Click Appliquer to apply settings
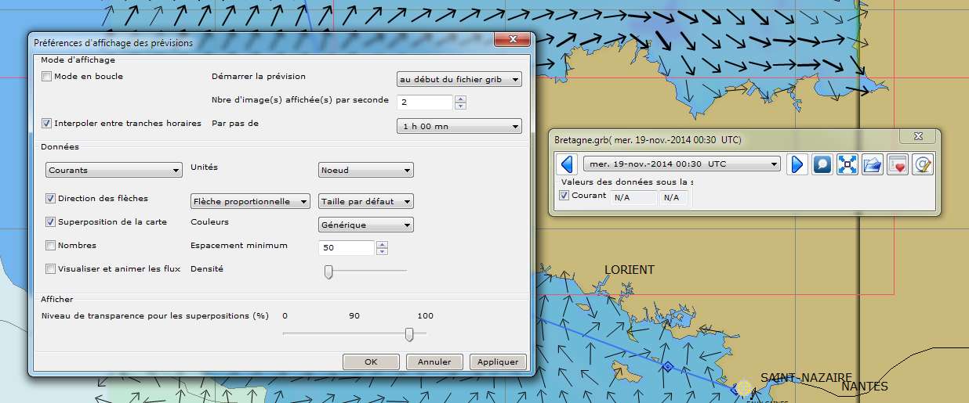The height and width of the screenshot is (403, 969). tap(497, 362)
